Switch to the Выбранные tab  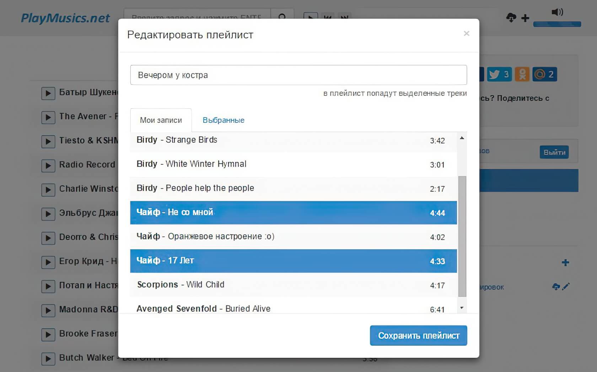[x=223, y=120]
